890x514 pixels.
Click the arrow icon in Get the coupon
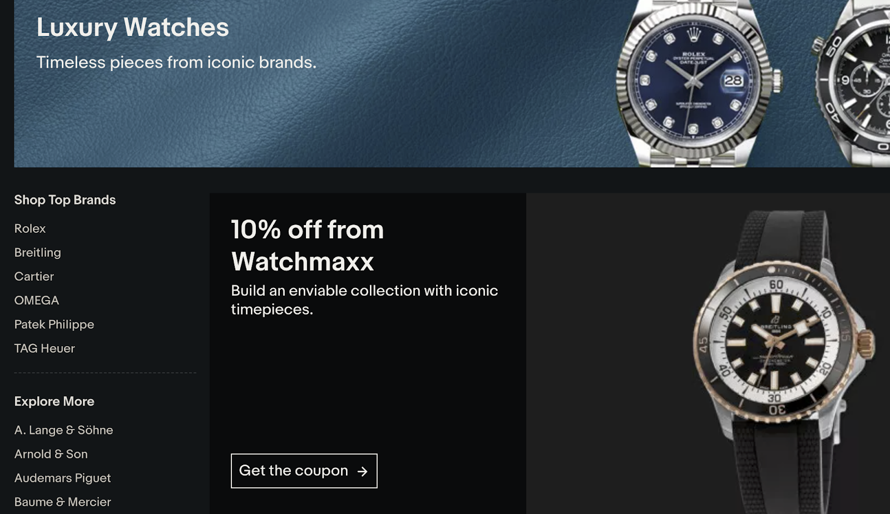(362, 471)
